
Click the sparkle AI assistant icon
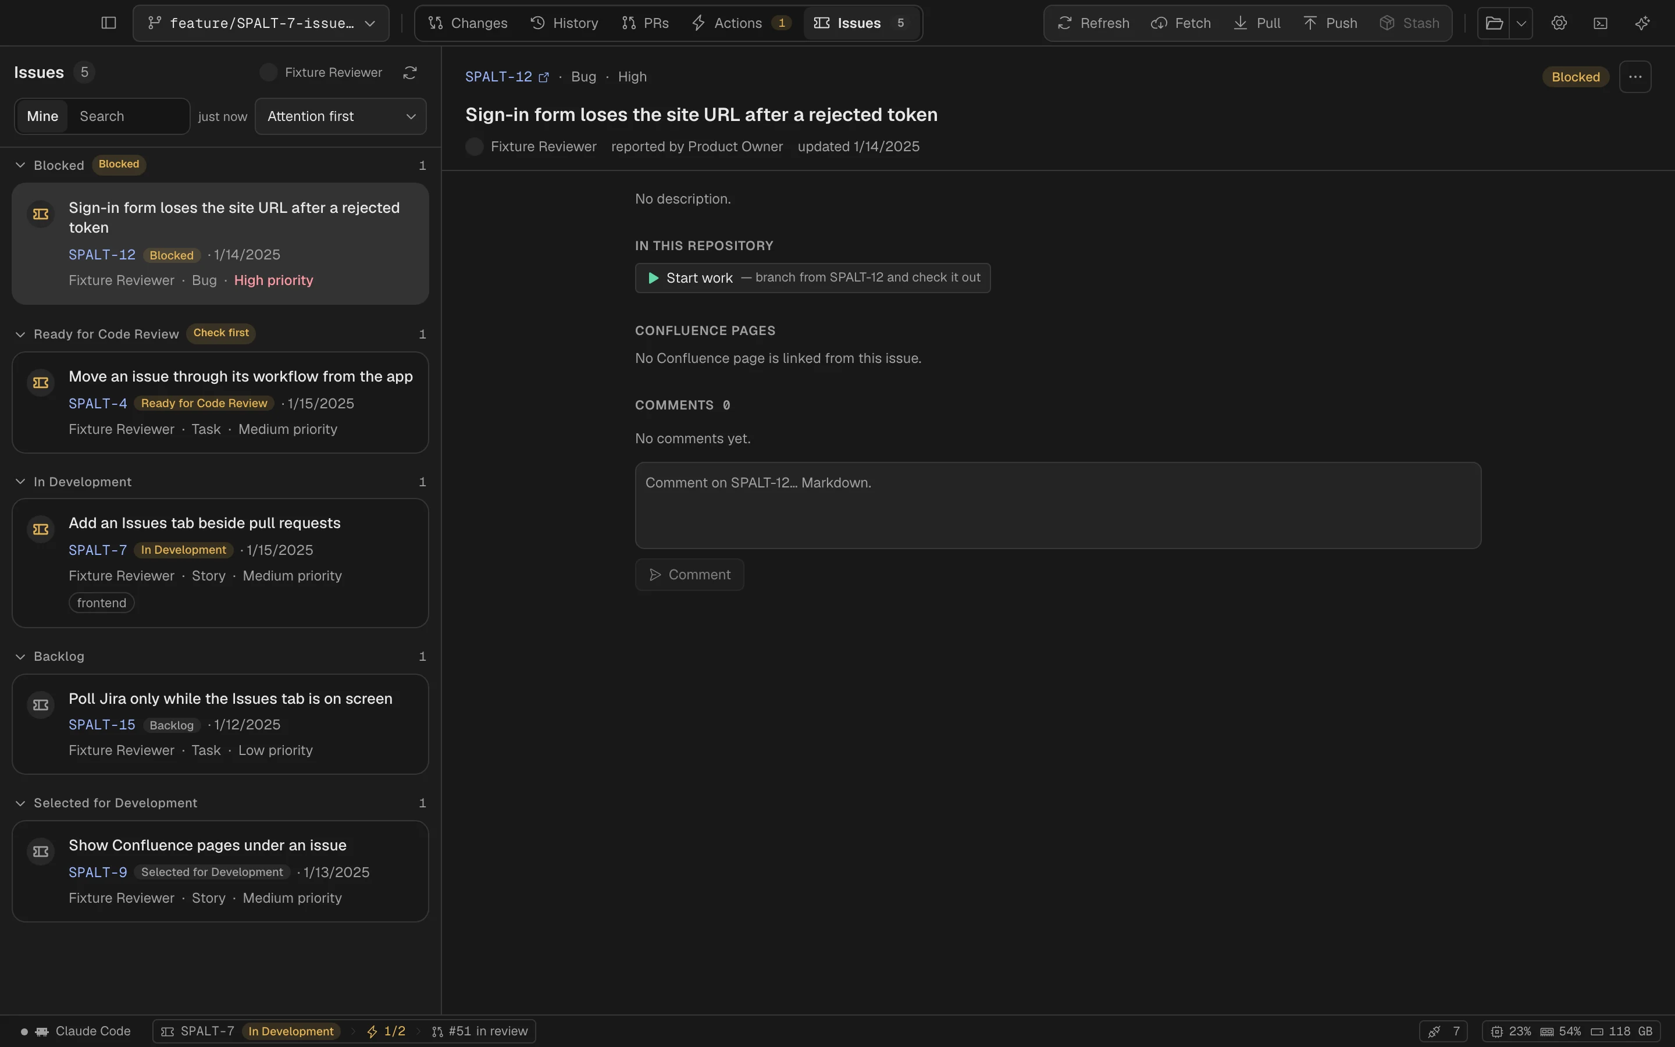(x=1642, y=23)
